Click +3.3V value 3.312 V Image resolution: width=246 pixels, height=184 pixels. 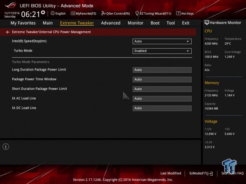pos(209,147)
